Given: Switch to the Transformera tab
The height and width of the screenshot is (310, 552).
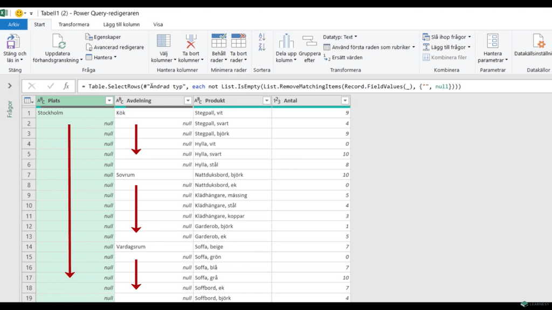Looking at the screenshot, I should [x=74, y=24].
